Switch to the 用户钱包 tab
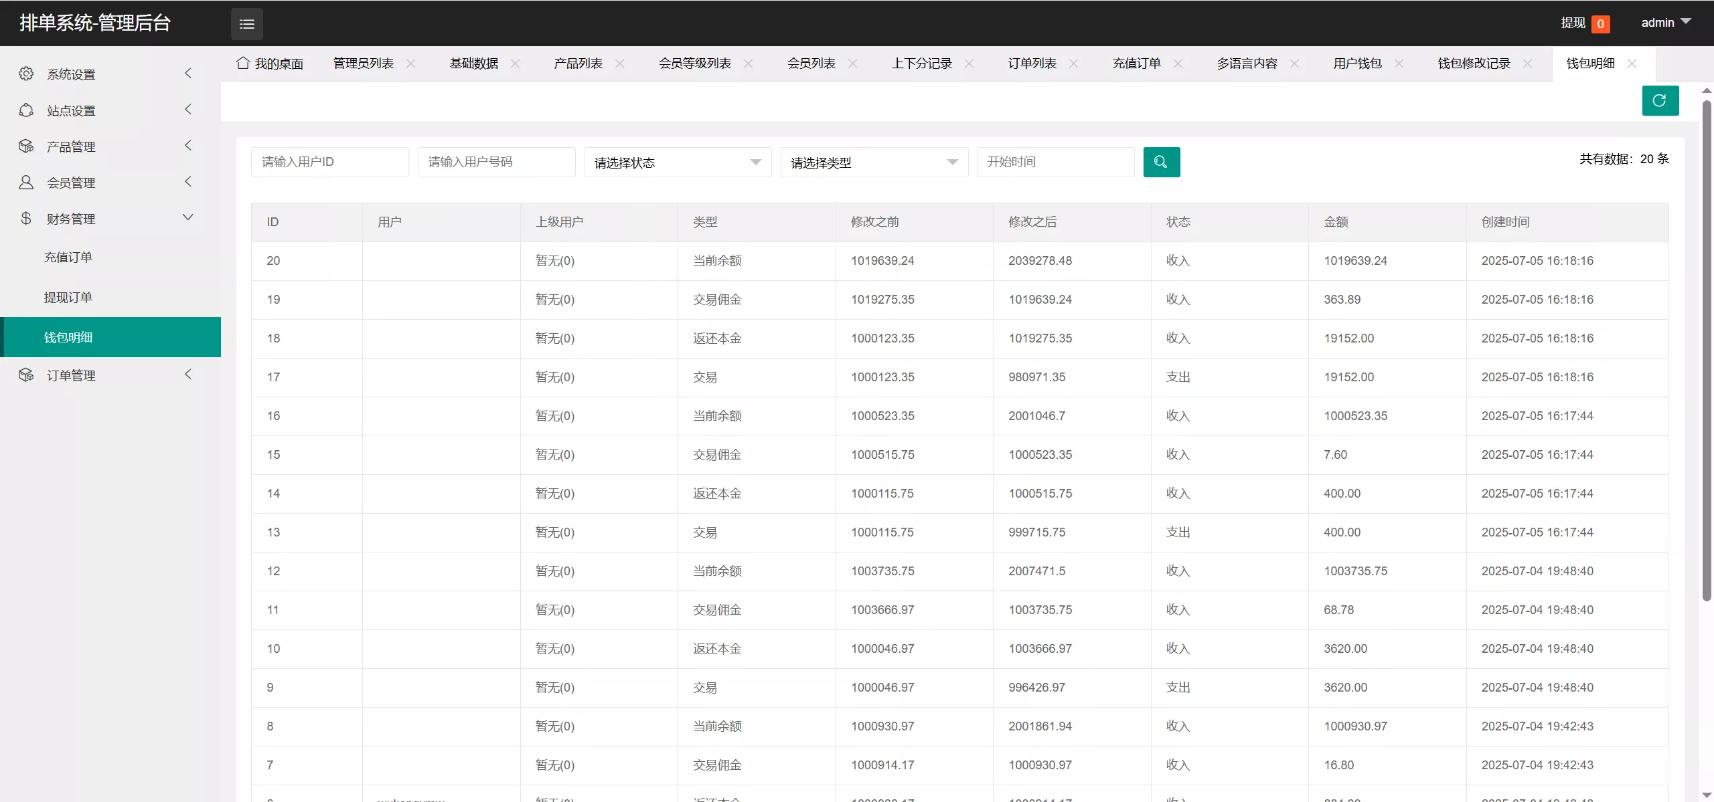 [1356, 64]
